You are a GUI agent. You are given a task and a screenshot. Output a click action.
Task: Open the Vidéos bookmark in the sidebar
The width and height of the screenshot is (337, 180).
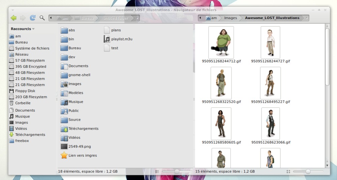click(18, 129)
